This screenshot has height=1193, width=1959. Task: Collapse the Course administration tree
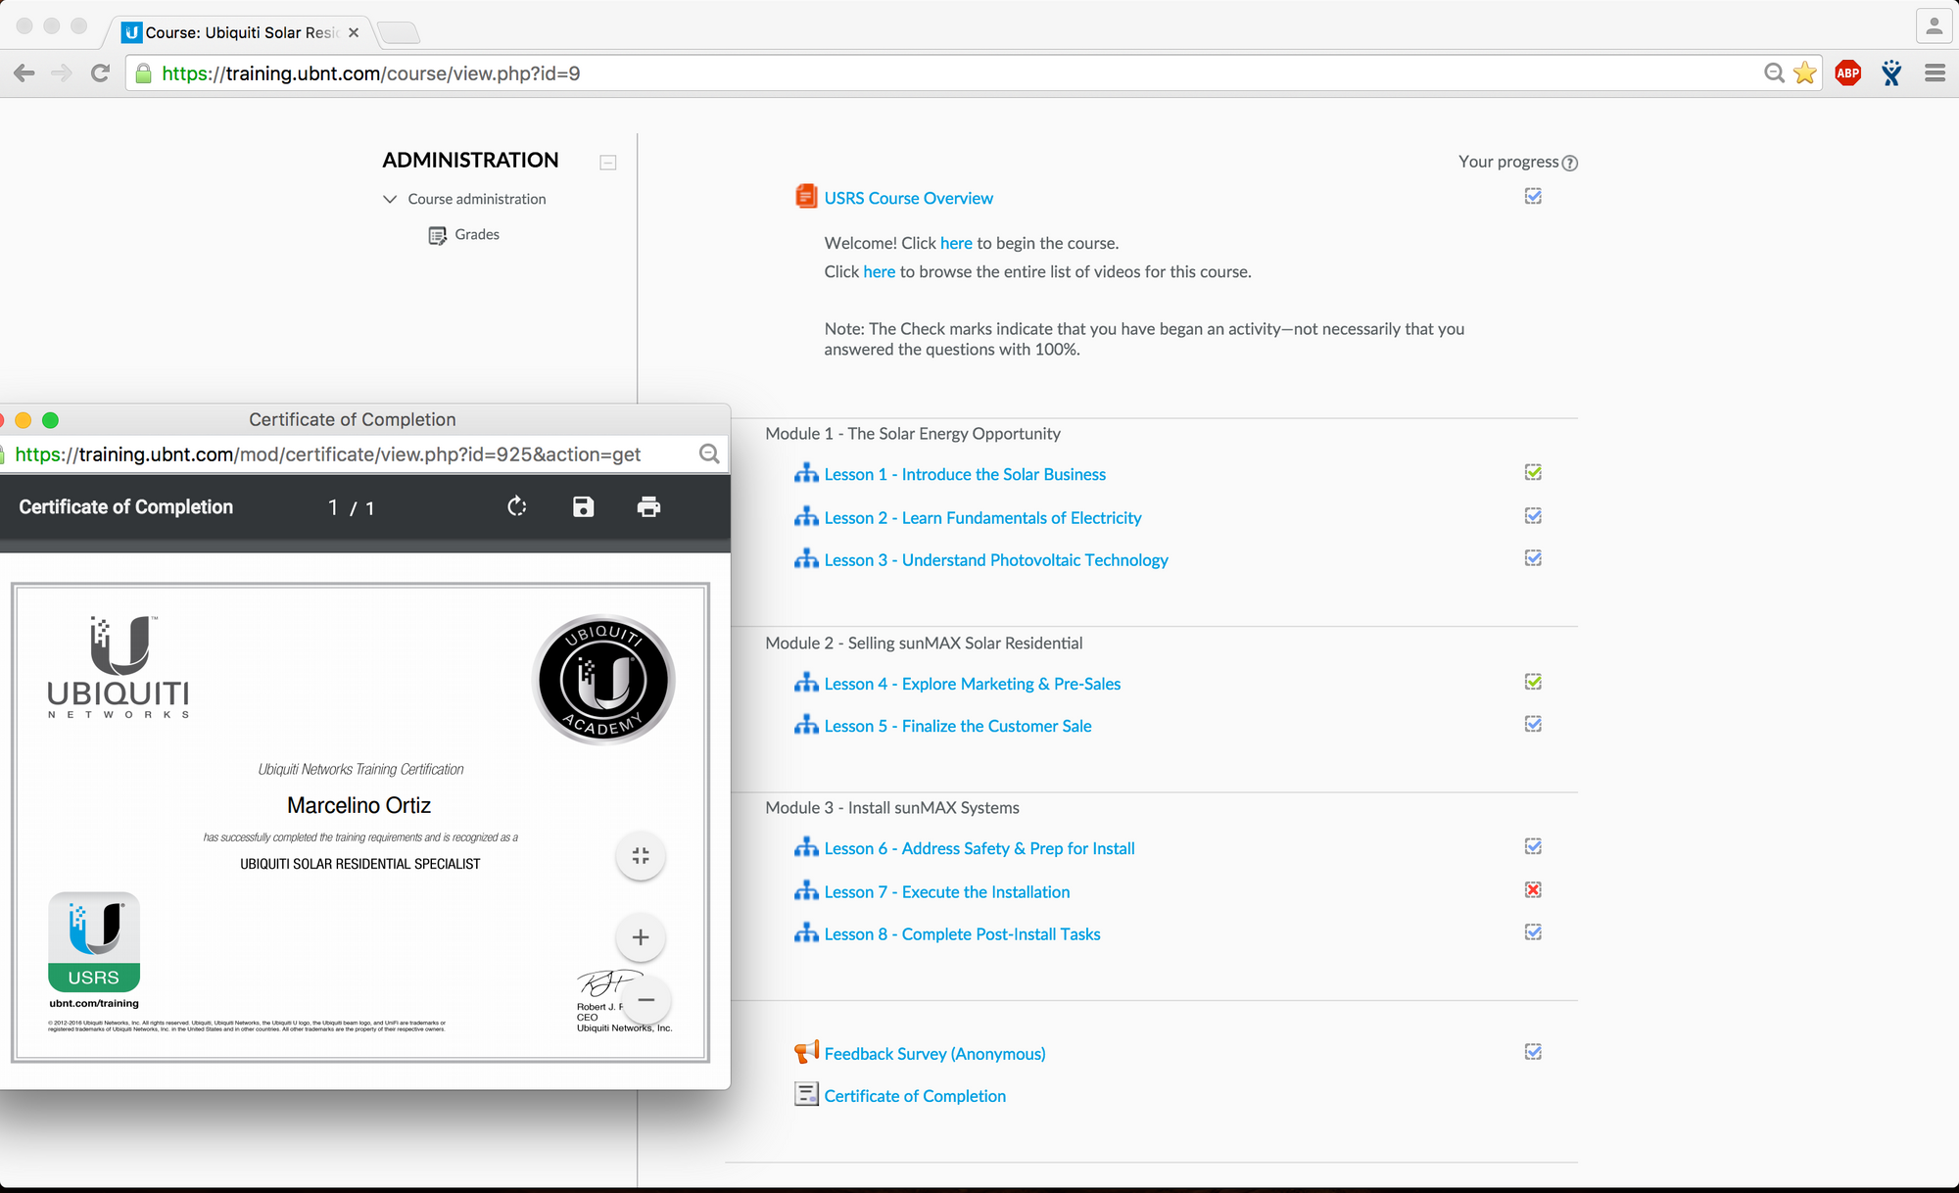click(x=390, y=199)
